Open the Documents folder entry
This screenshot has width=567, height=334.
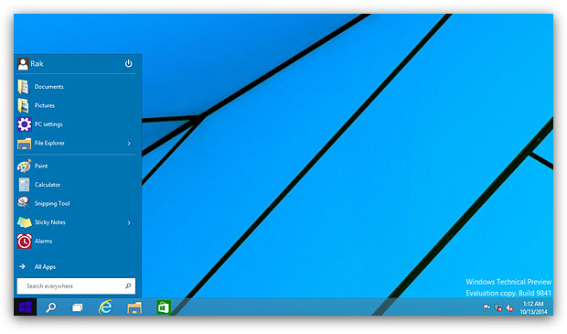76,87
